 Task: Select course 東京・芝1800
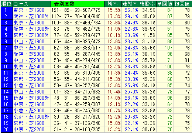(x=29, y=23)
